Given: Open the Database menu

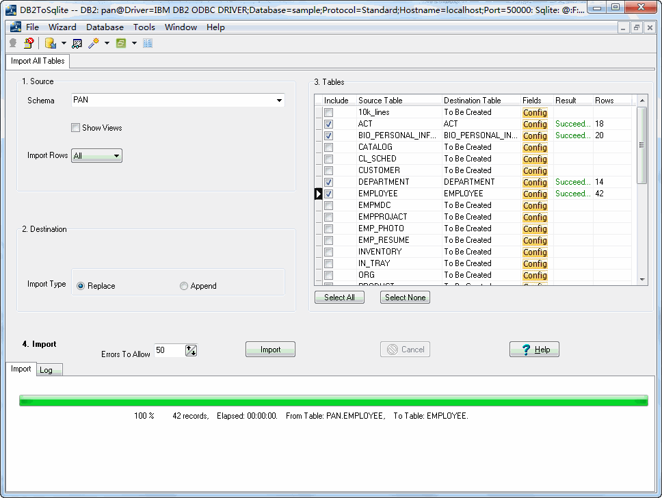Looking at the screenshot, I should pos(105,27).
